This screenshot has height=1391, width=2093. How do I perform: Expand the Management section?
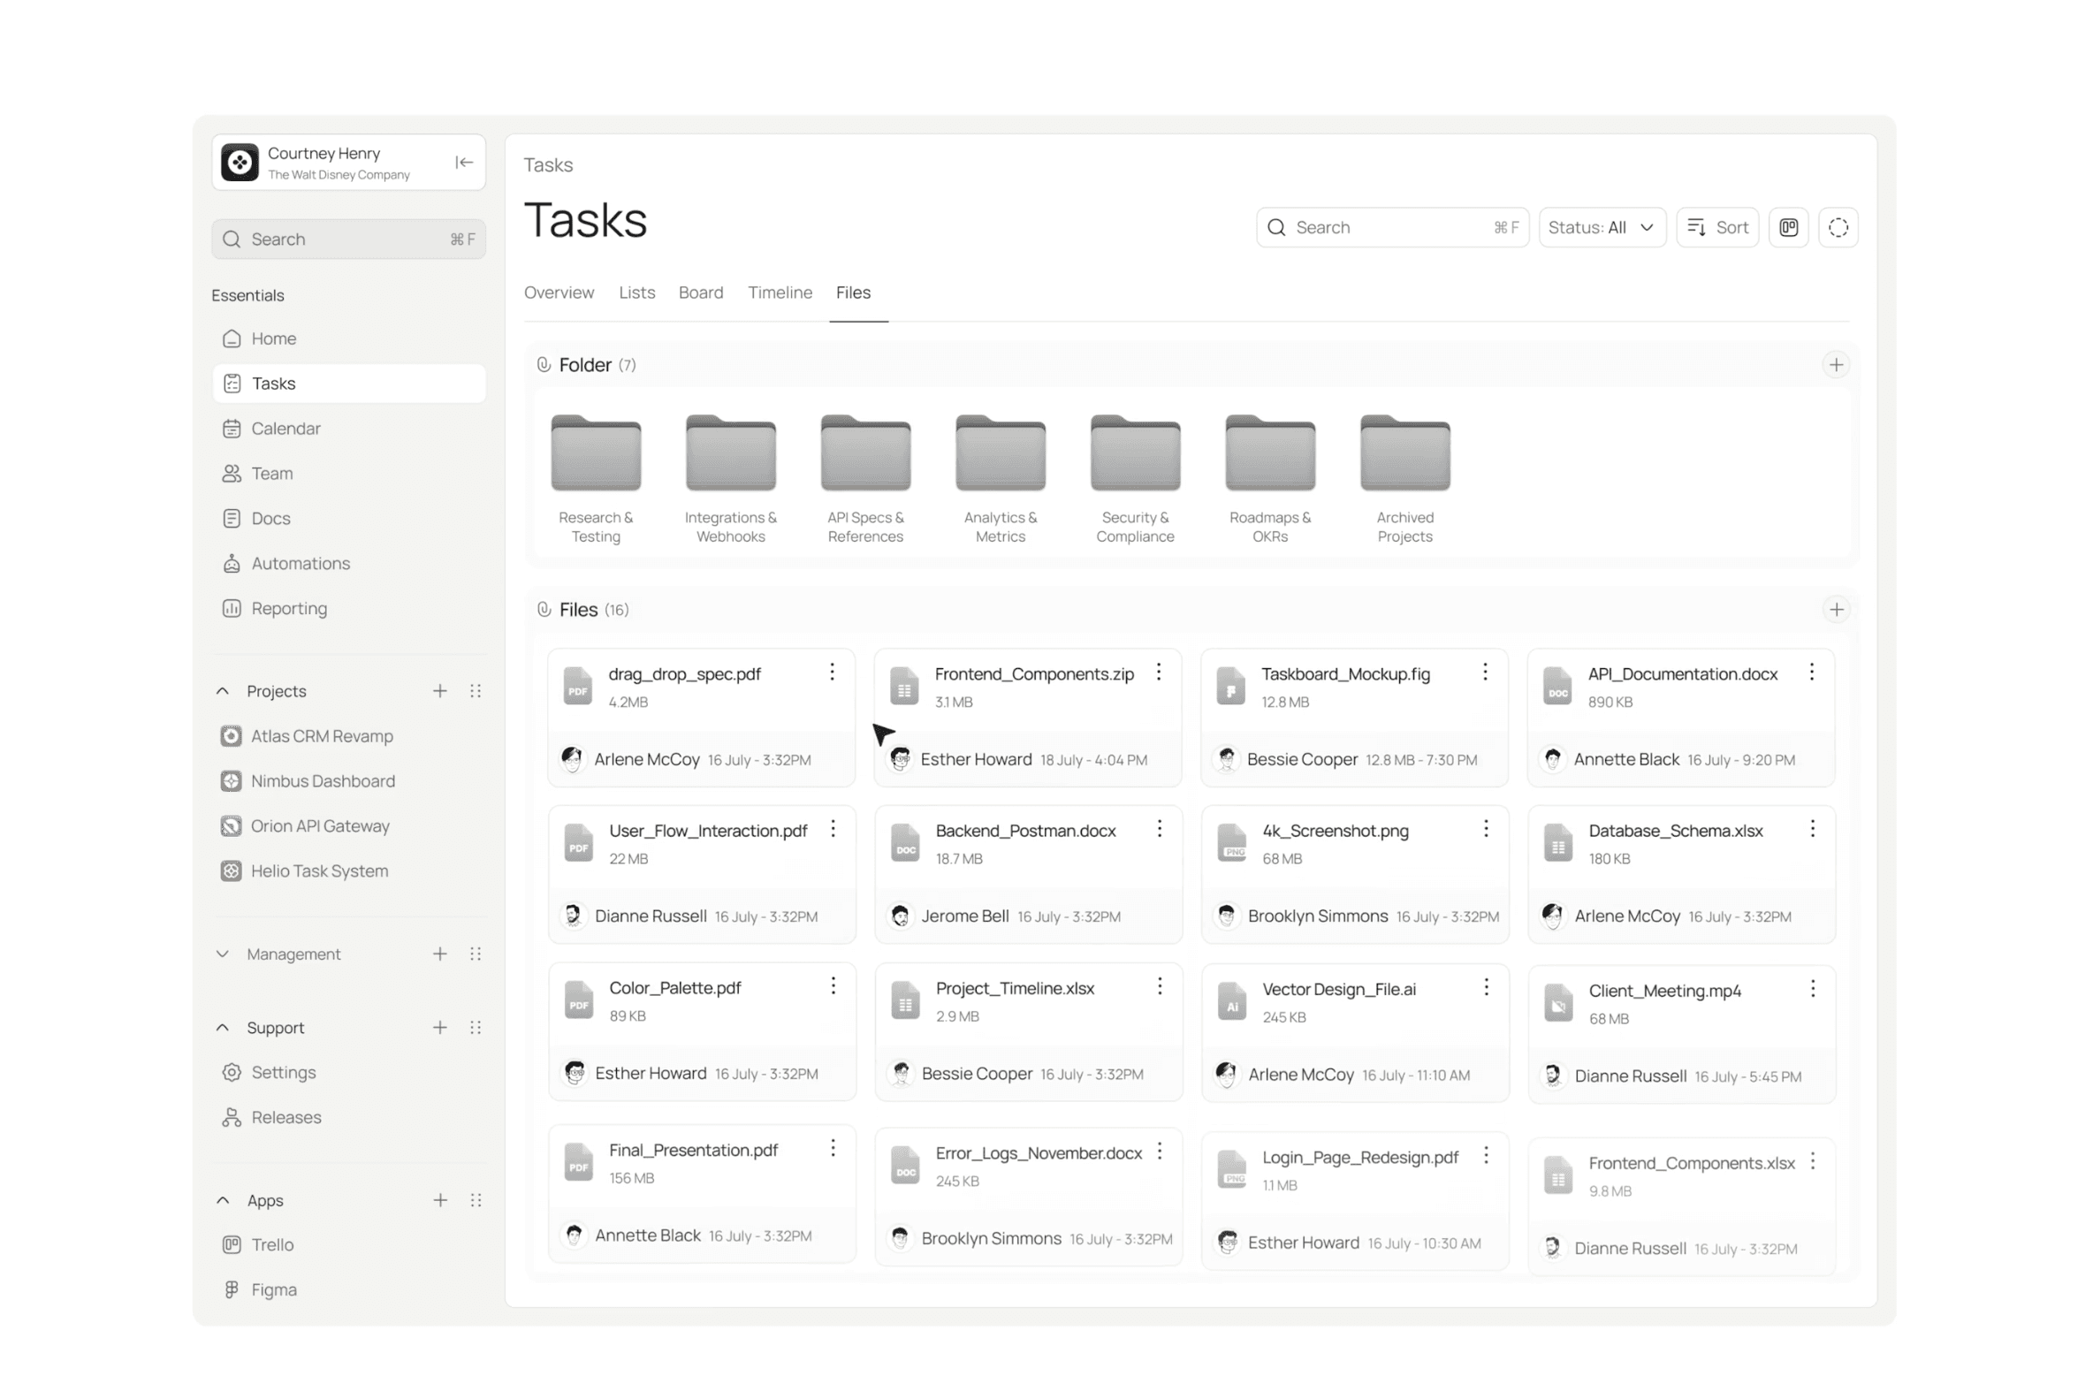point(223,954)
